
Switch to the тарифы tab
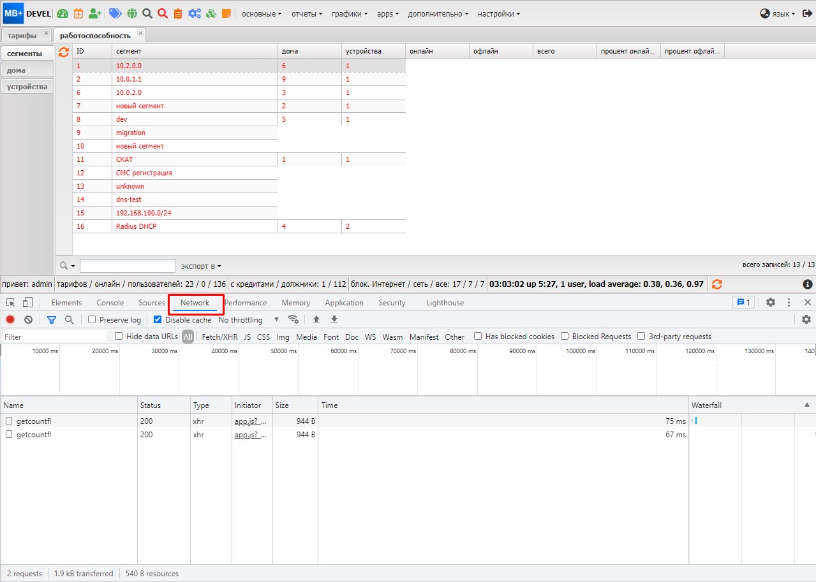pyautogui.click(x=22, y=35)
